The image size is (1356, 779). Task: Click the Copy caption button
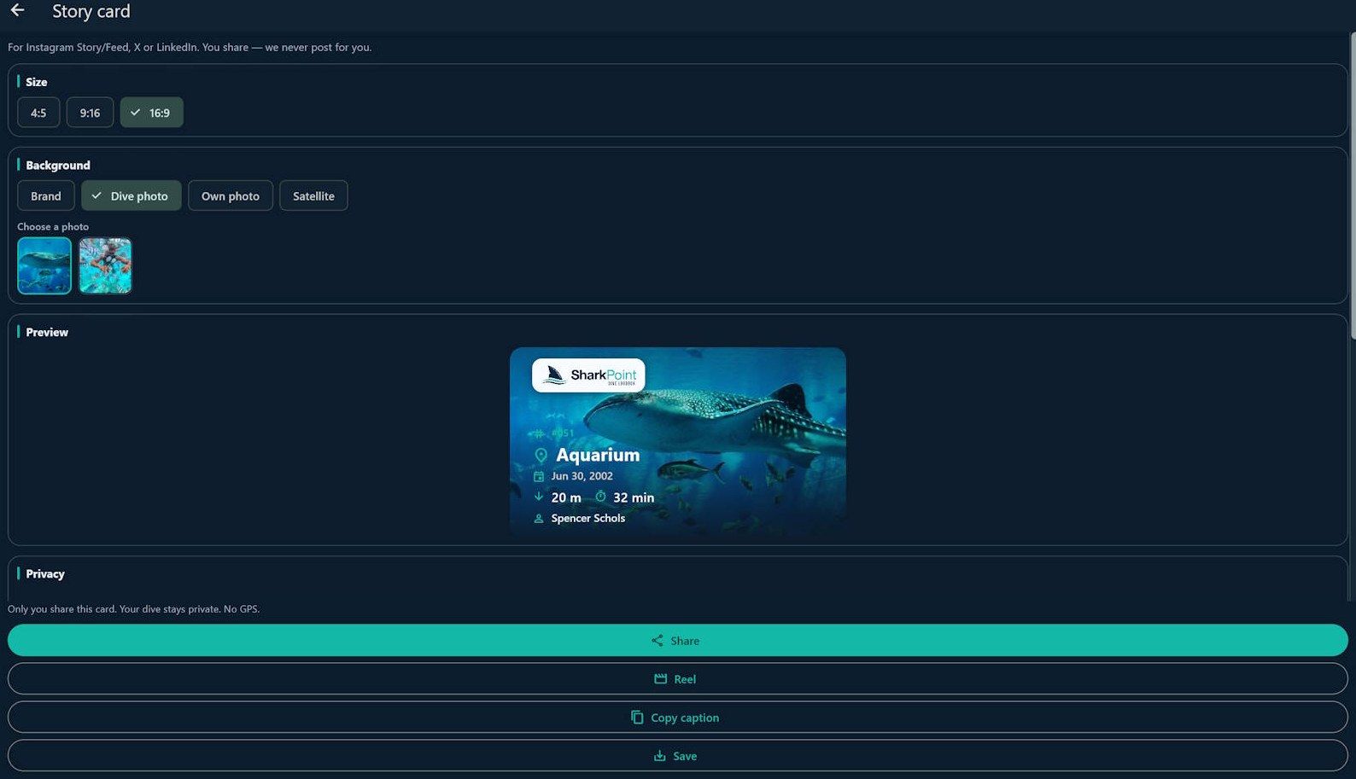point(678,718)
